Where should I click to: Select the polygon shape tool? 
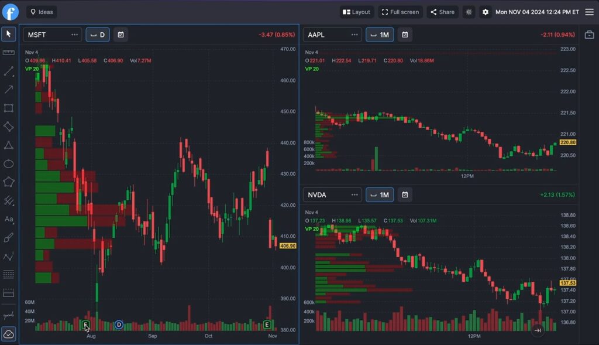coord(8,182)
